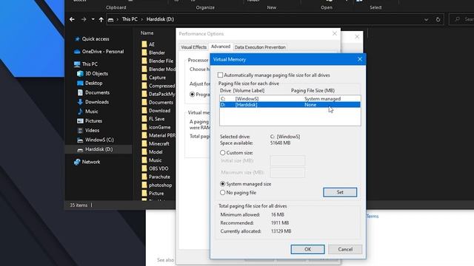The image size is (474, 266).
Task: Refresh the Harddisk (D:) folder
Action: click(438, 20)
